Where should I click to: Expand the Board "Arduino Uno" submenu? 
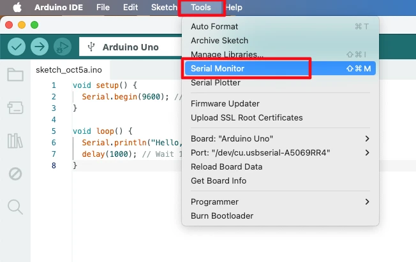[x=280, y=138]
